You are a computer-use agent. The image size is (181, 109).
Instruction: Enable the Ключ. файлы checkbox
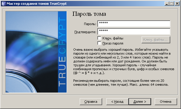pos(99,38)
